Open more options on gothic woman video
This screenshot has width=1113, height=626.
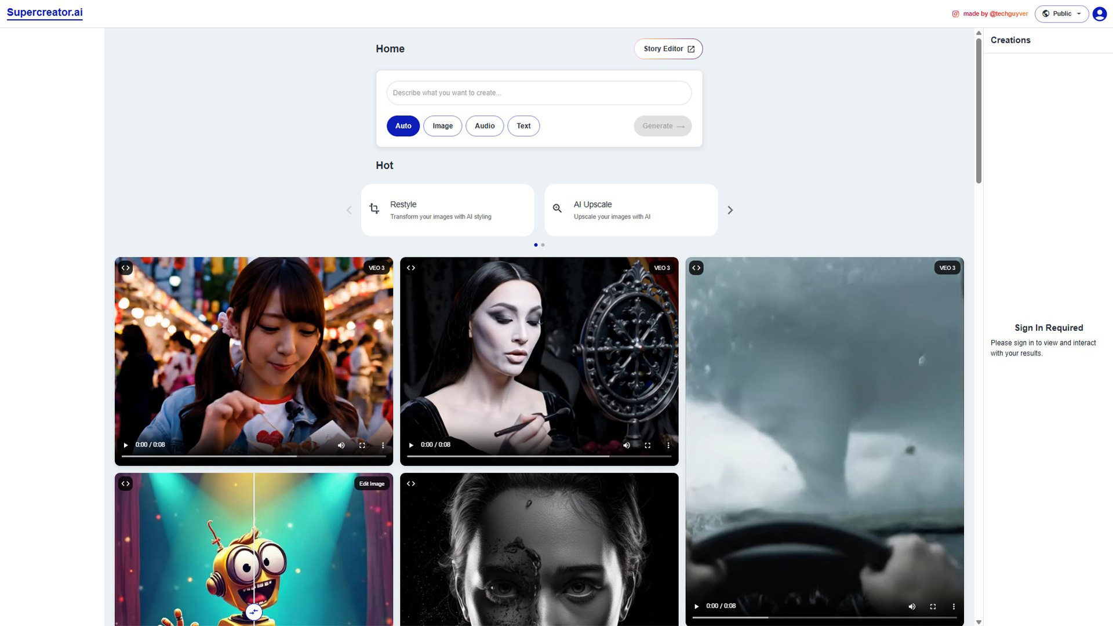coord(668,445)
